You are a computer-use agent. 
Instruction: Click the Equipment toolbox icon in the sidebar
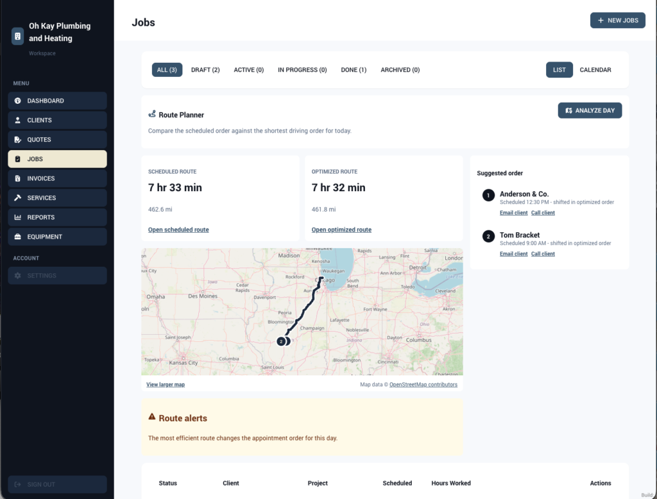(17, 237)
